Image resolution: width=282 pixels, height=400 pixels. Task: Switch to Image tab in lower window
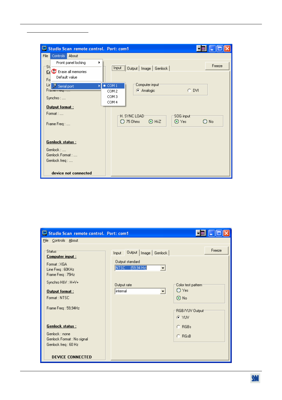pyautogui.click(x=146, y=253)
